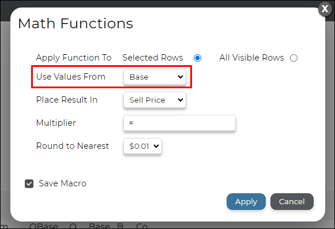Screen dimensions: 335x229
Task: Choose the All Visible Rows radio option
Action: [x=293, y=58]
